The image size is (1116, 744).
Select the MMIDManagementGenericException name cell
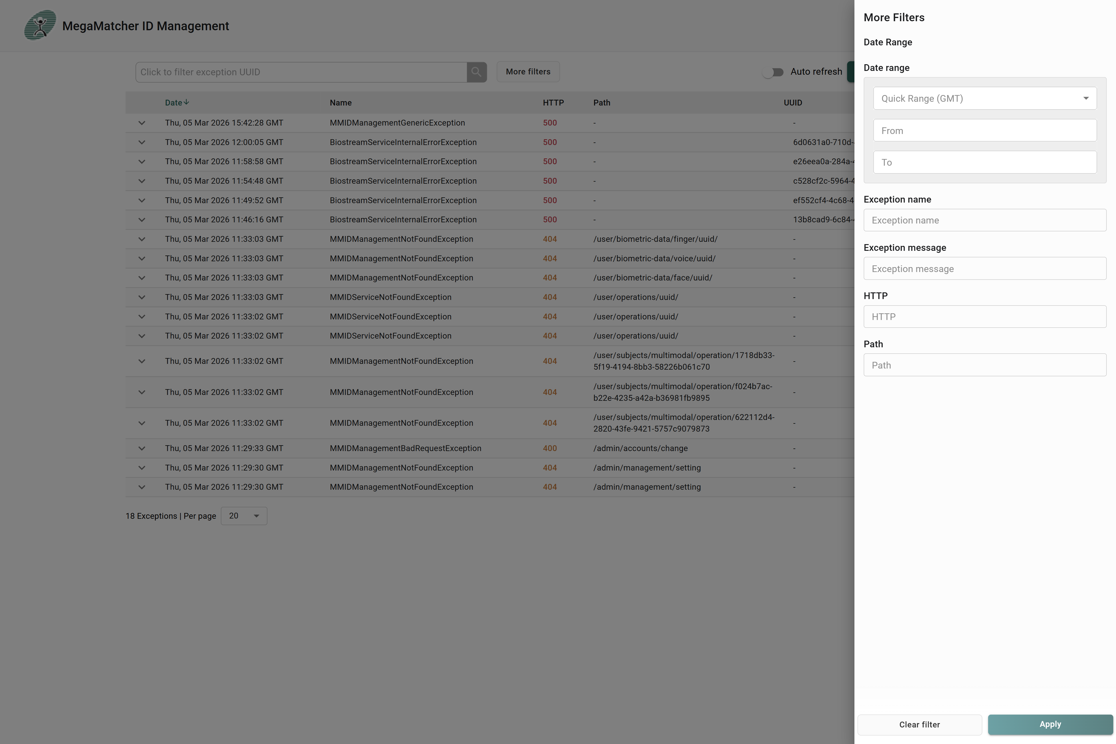point(397,123)
